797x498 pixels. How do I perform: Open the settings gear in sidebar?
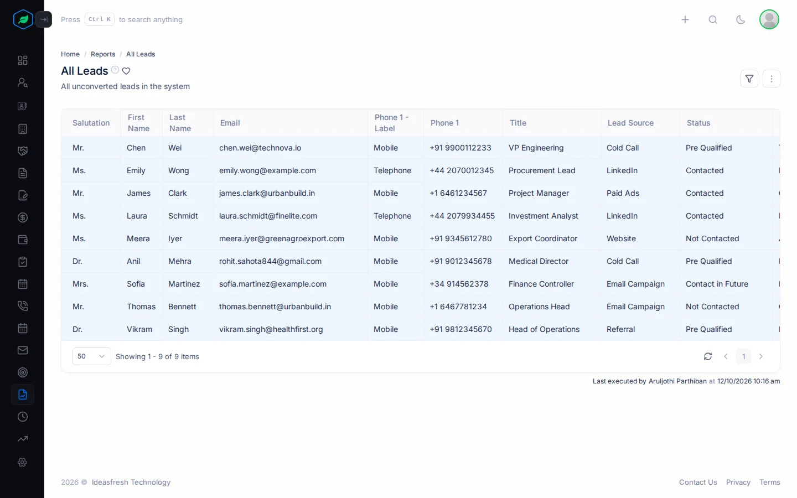click(x=23, y=462)
